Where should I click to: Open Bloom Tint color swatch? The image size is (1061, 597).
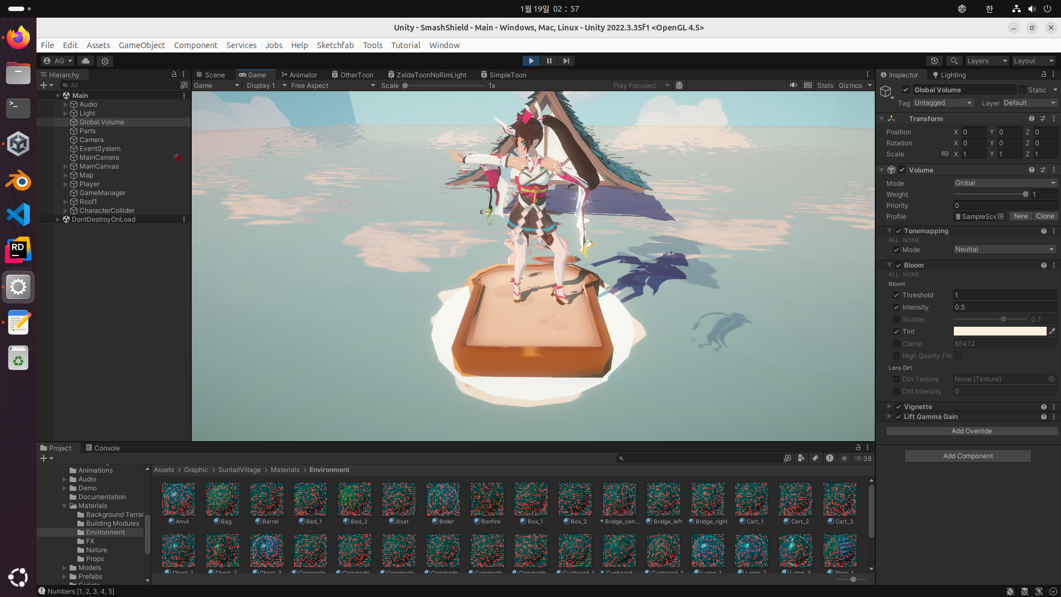[1000, 331]
